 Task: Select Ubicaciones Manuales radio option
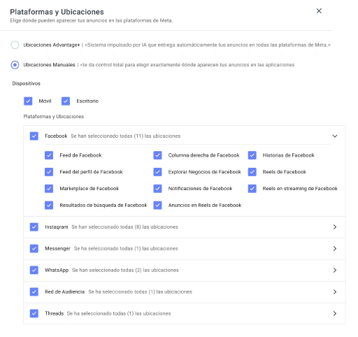click(15, 65)
